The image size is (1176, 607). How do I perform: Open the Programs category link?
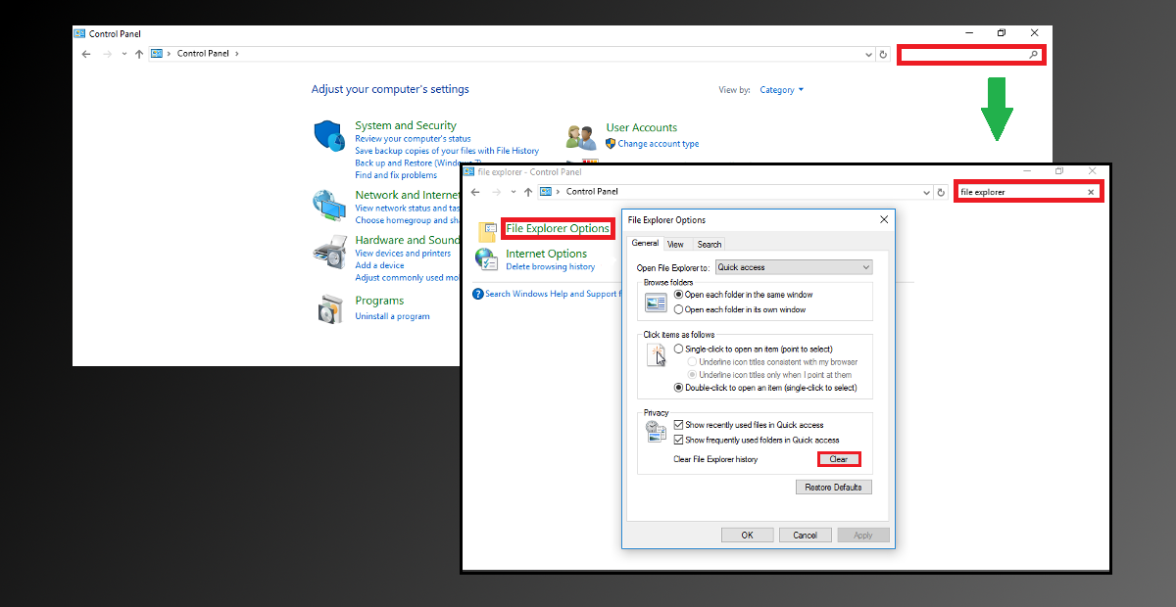[x=379, y=302]
